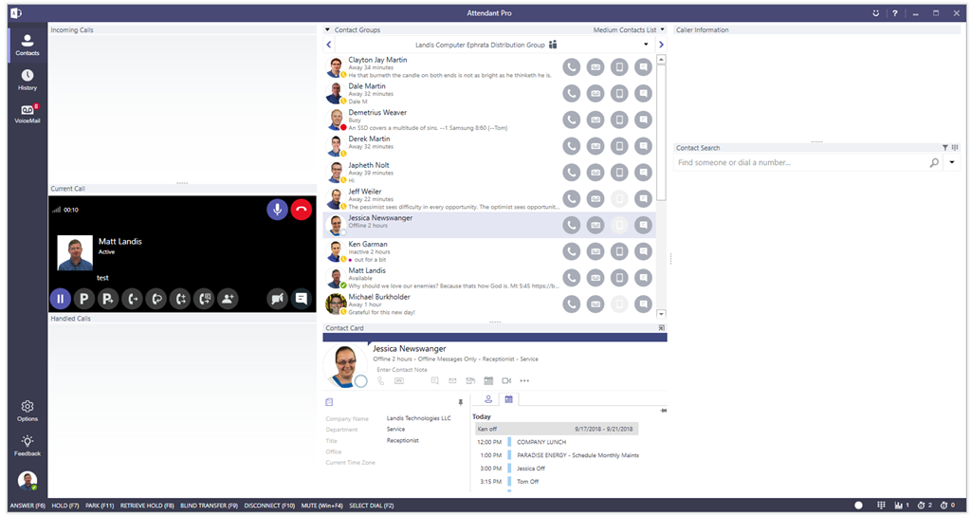Click the transfer to voicemail call button

point(204,299)
